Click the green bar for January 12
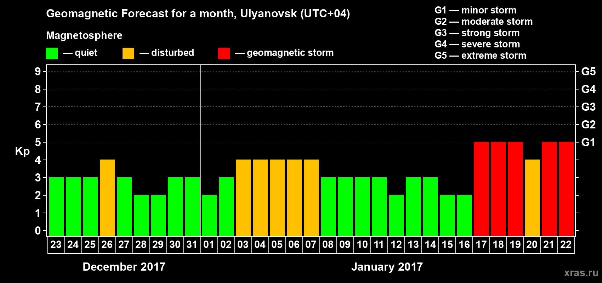This screenshot has height=283, width=602. tap(396, 215)
